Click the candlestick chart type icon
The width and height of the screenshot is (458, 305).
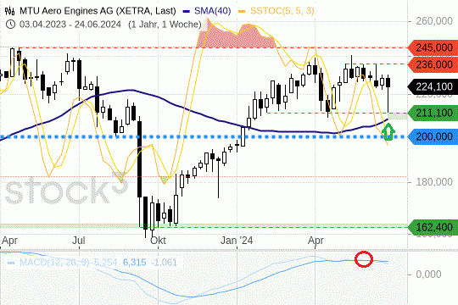pos(9,11)
